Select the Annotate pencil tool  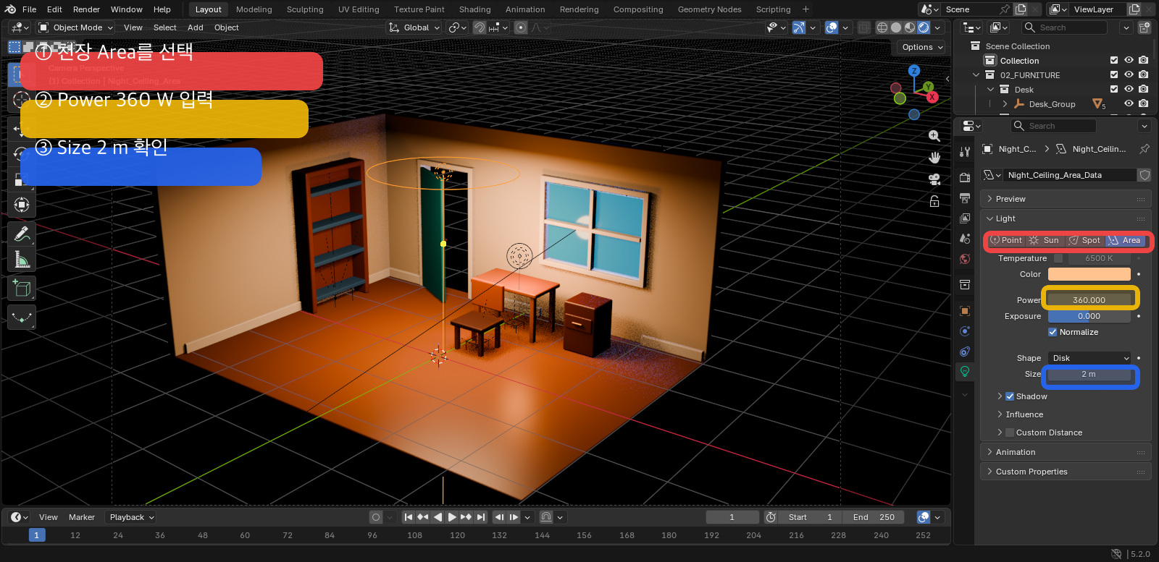[22, 234]
